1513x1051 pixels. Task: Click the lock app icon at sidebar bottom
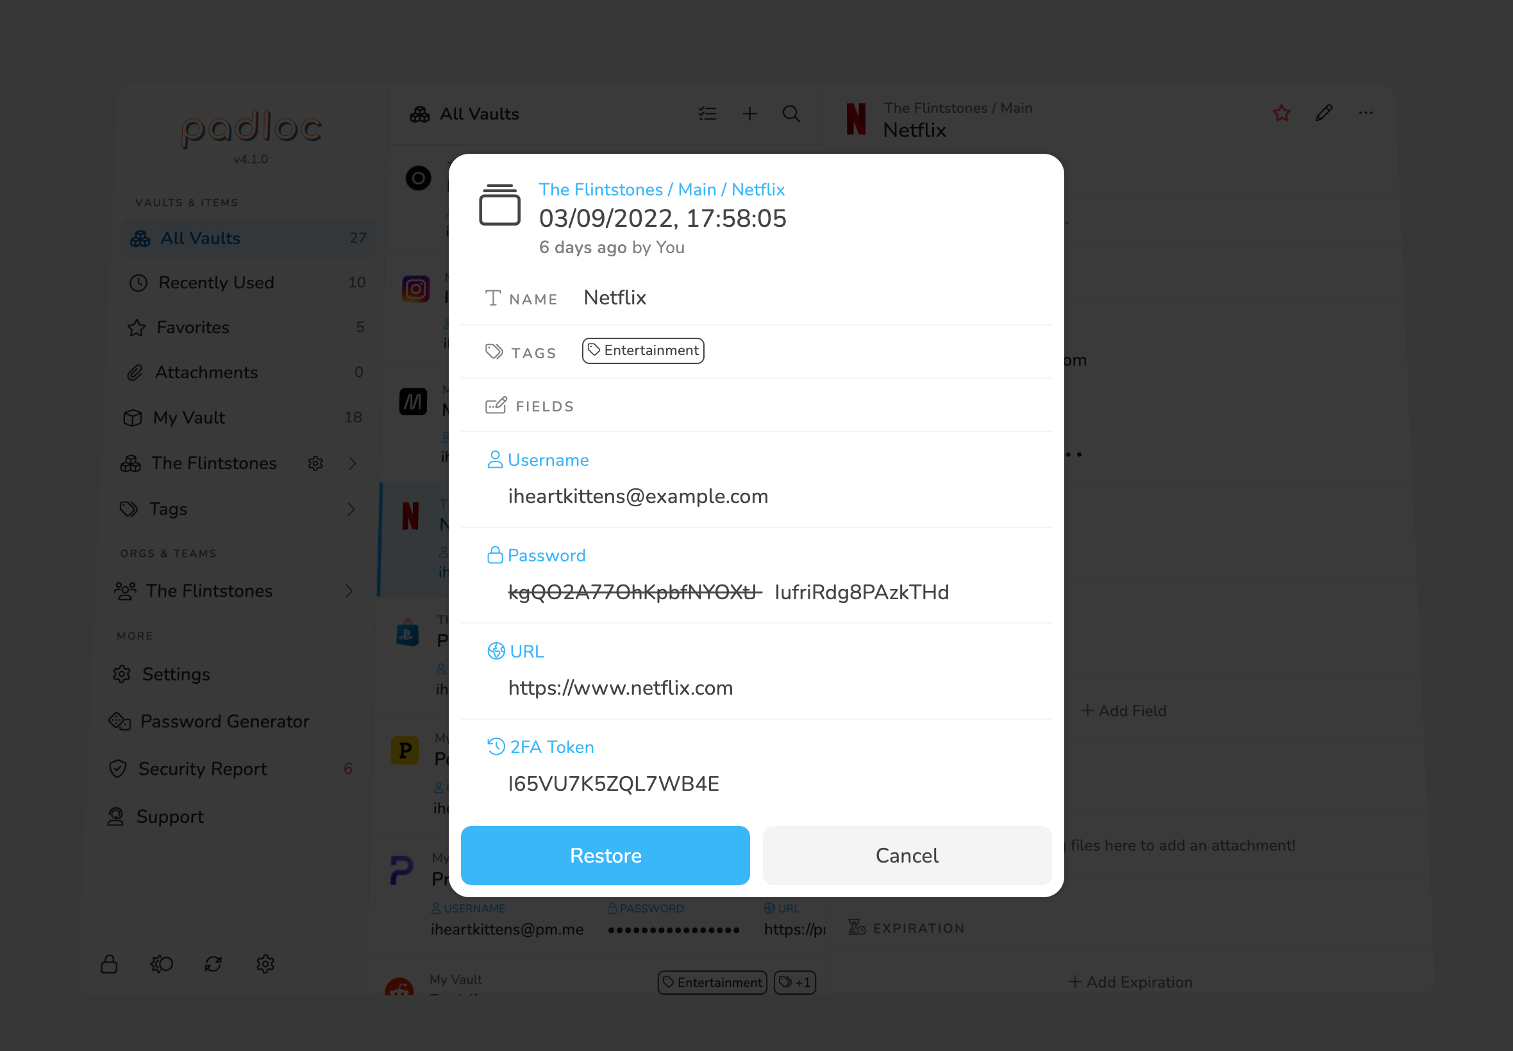[109, 964]
